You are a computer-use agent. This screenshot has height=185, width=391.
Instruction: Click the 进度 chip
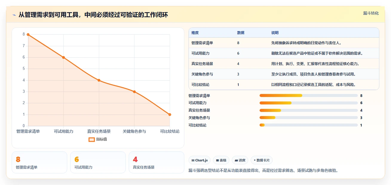tap(240, 160)
